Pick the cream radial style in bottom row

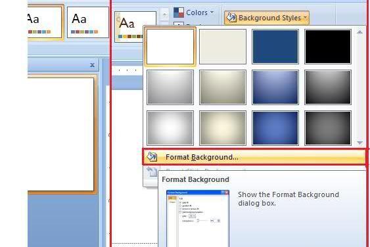point(223,128)
